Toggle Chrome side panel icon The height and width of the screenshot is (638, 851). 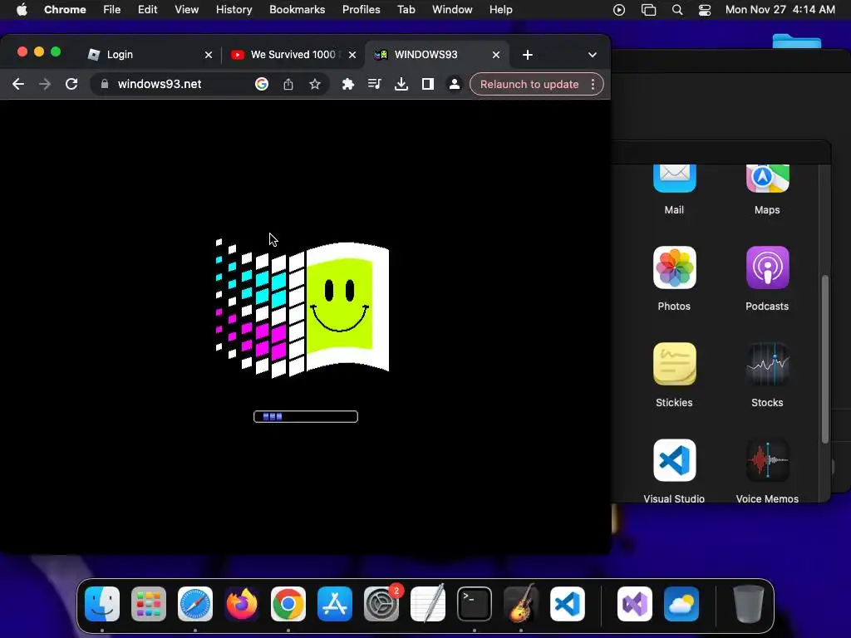click(x=428, y=84)
